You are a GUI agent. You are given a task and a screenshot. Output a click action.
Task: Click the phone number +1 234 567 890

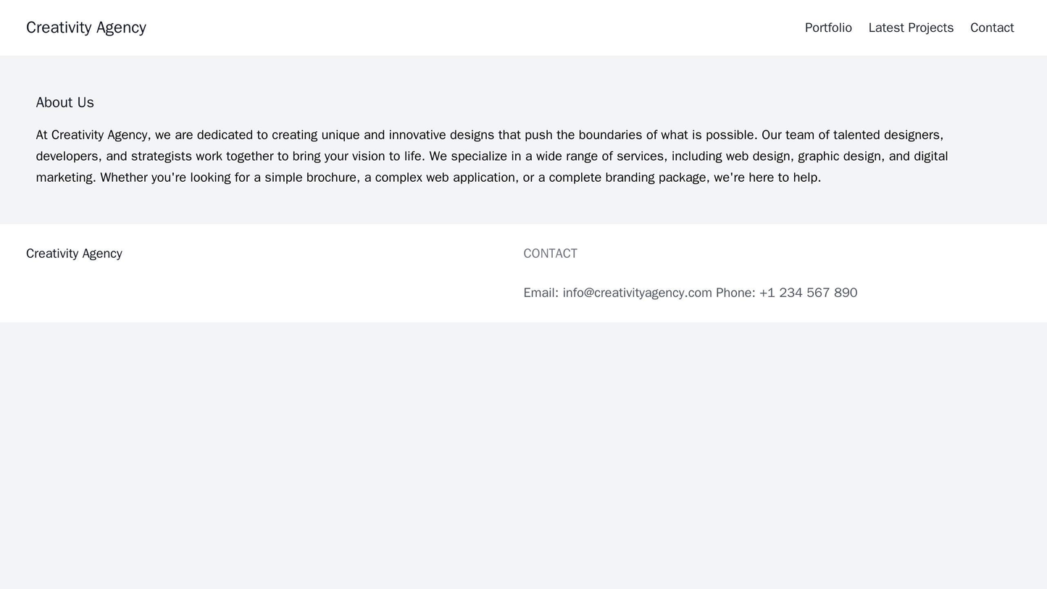coord(808,293)
